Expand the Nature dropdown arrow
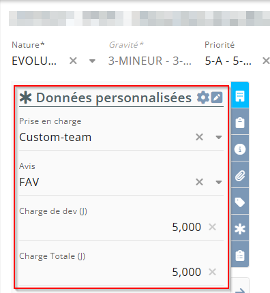 (92, 61)
